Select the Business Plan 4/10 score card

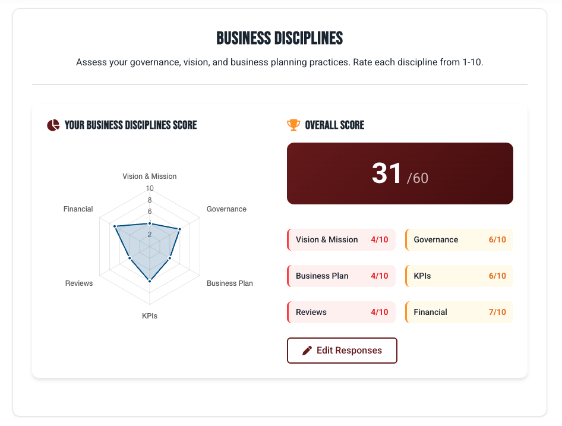coord(341,276)
